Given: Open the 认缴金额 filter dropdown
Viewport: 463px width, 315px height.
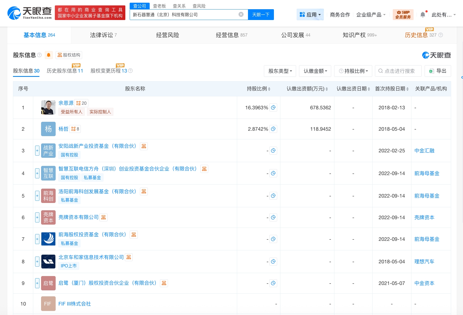Looking at the screenshot, I should click(x=315, y=71).
